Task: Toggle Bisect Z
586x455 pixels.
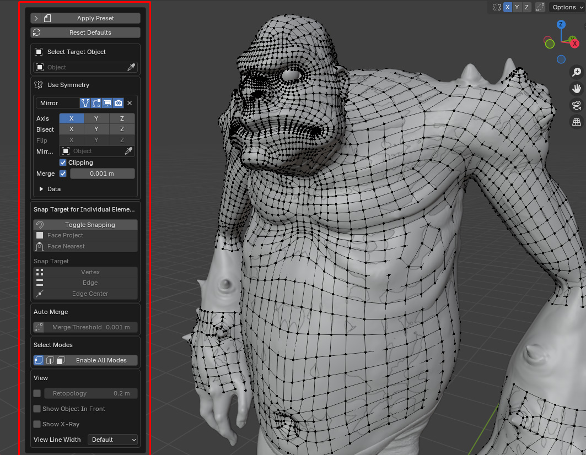Action: [x=122, y=129]
